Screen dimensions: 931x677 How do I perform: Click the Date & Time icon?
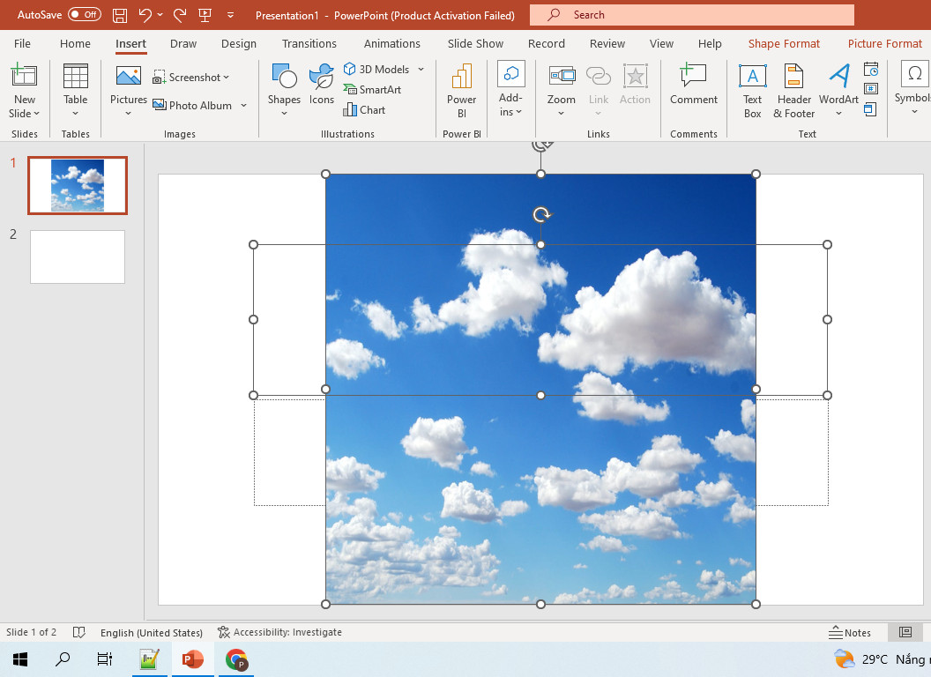tap(870, 70)
